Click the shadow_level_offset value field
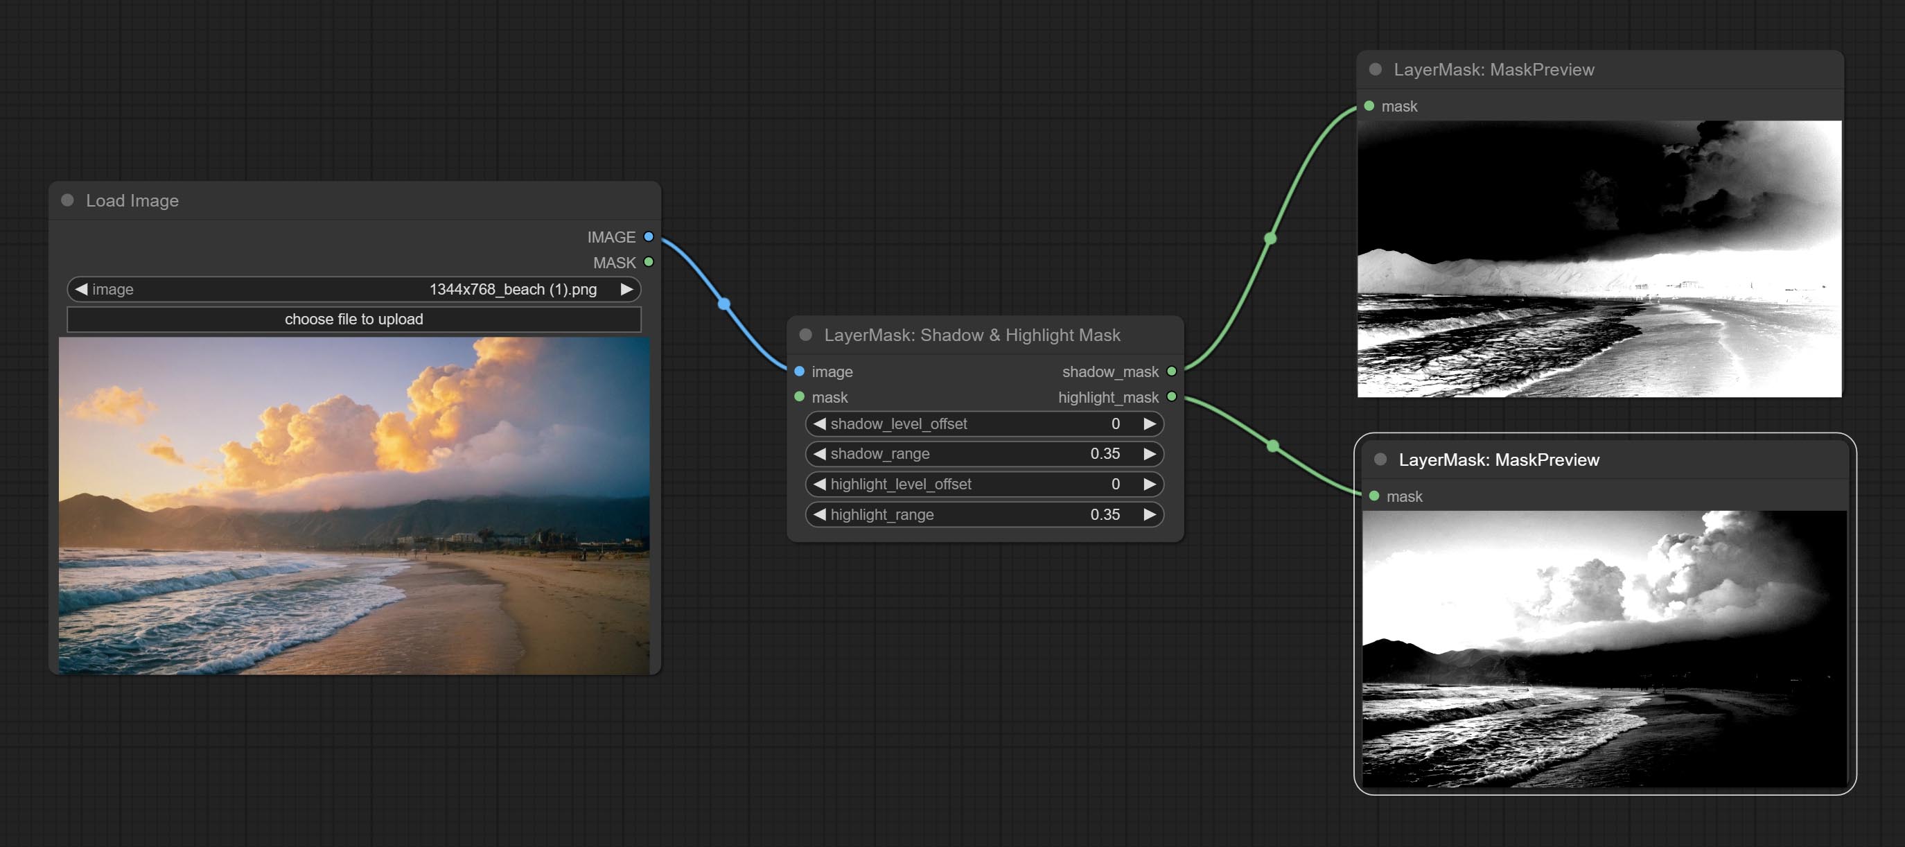 [x=983, y=424]
